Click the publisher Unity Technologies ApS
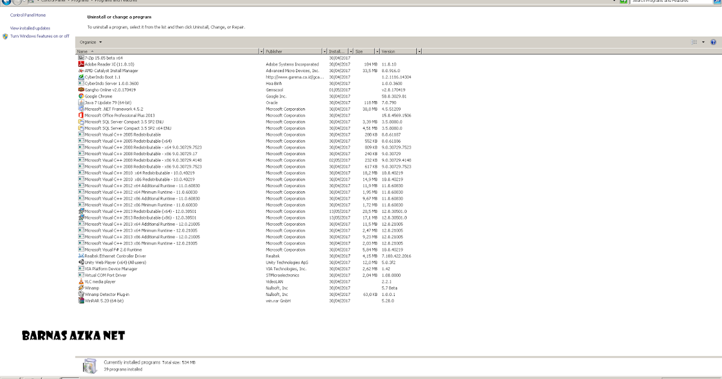Viewport: 722px width, 379px height. [x=287, y=262]
